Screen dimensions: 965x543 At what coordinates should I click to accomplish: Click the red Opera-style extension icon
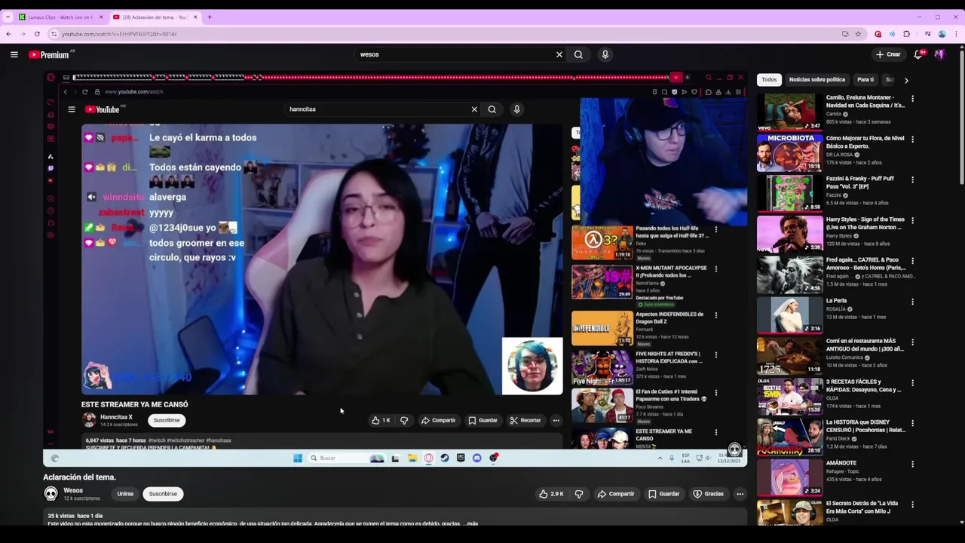click(x=878, y=34)
